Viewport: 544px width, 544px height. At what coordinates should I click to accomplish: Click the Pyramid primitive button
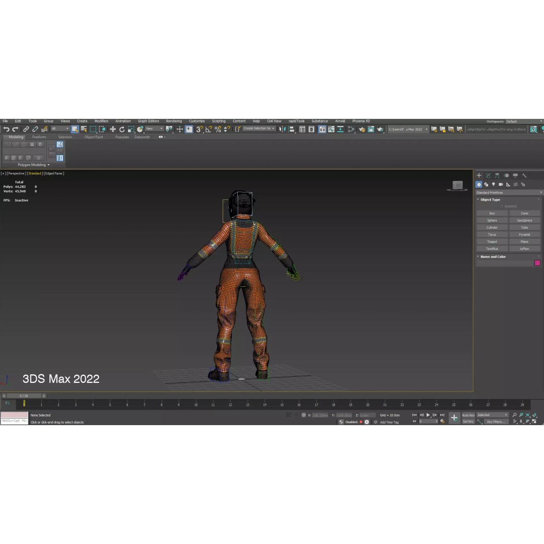(x=524, y=235)
